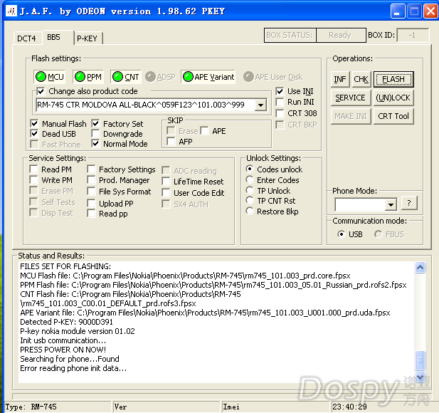
Task: Click the question mark phone mode button
Action: coord(409,203)
